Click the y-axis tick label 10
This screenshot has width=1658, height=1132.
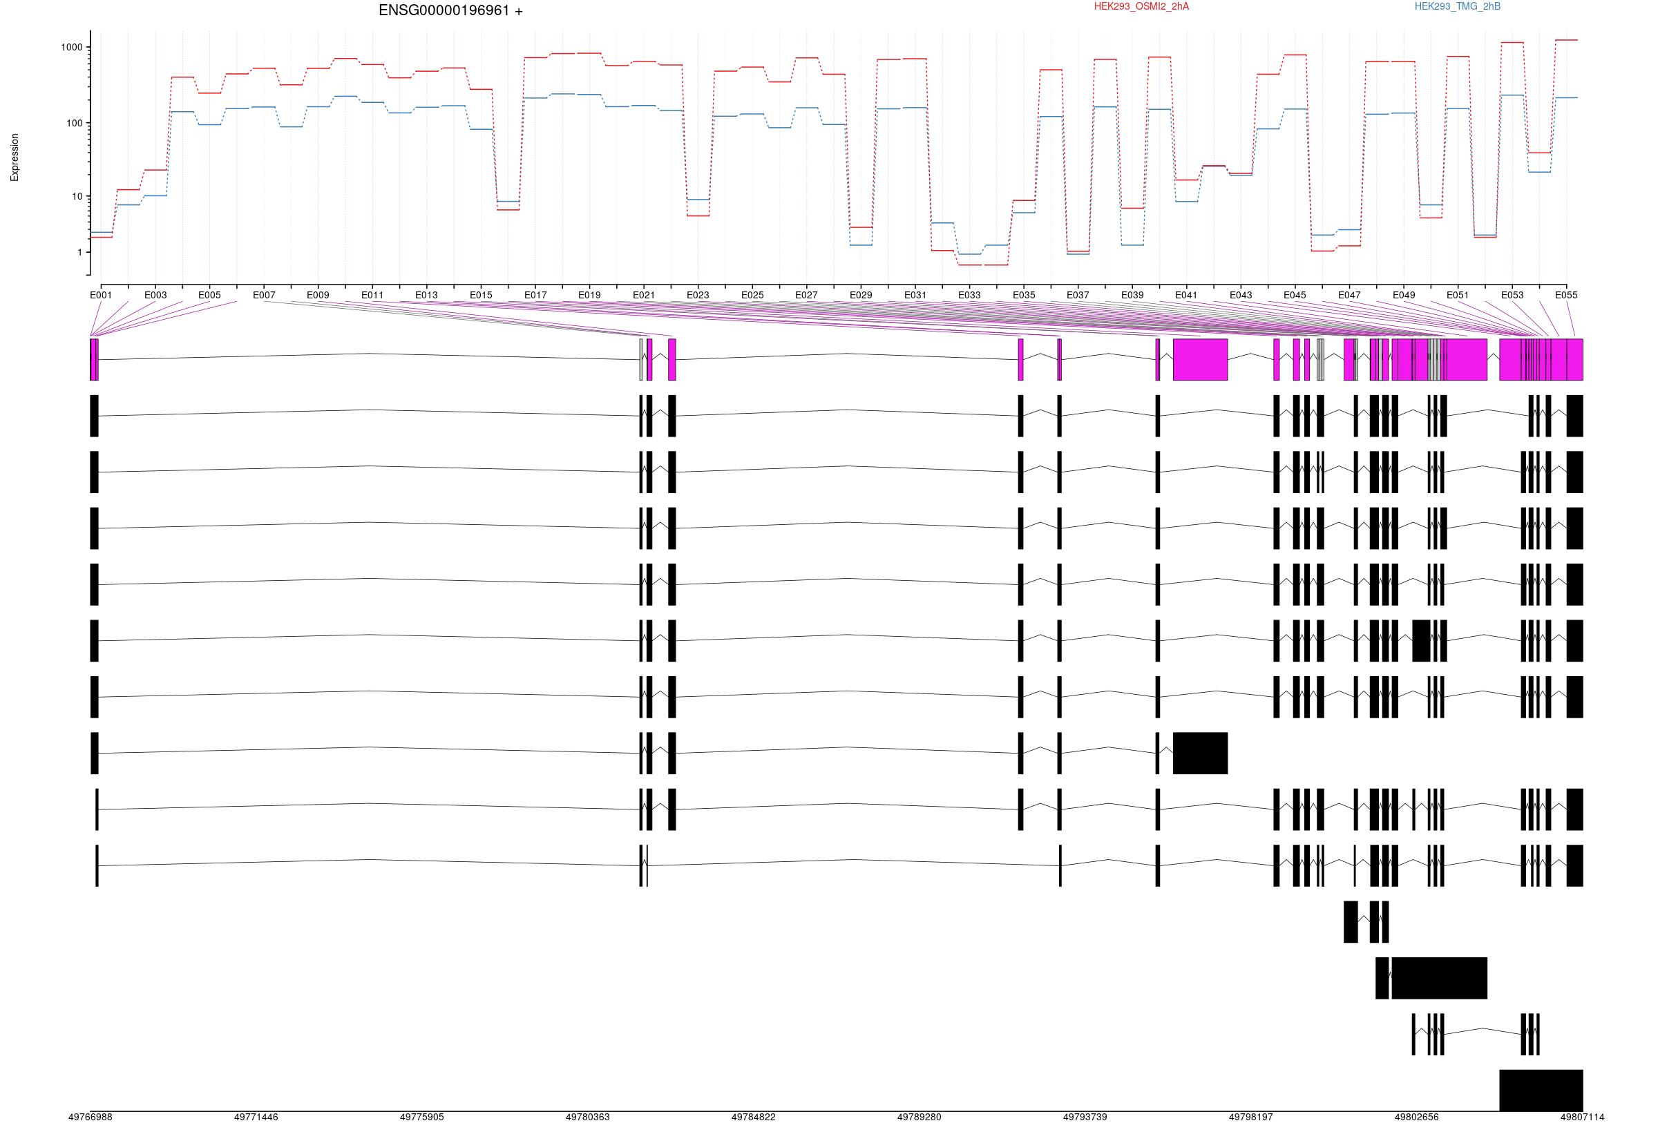tap(78, 196)
